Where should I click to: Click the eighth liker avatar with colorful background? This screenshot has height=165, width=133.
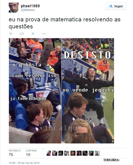coord(91,153)
